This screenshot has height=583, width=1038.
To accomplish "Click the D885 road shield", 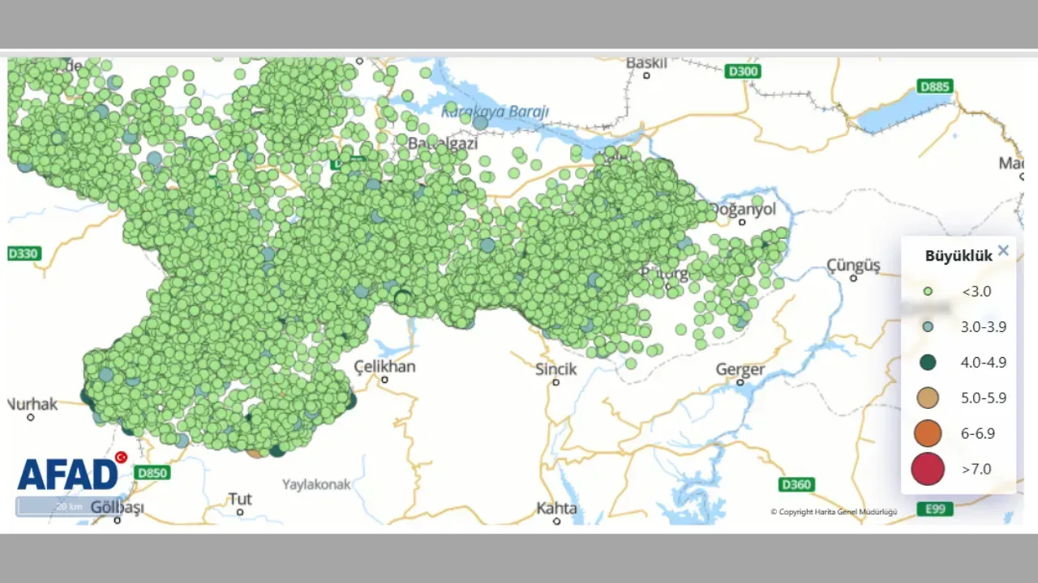I will (935, 86).
